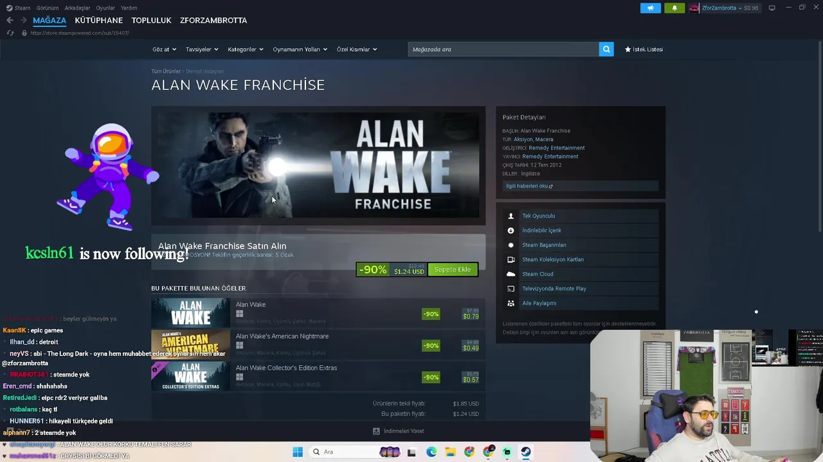Open the İstek Listesi link

pos(644,49)
